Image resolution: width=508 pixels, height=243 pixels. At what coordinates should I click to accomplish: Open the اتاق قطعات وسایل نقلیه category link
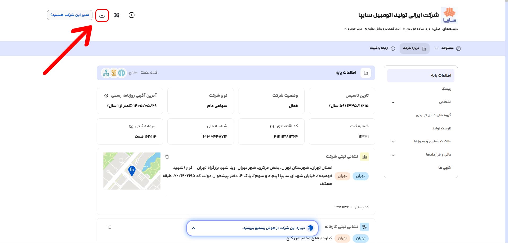(382, 29)
